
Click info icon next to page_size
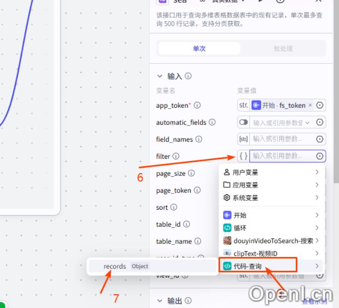coord(191,173)
